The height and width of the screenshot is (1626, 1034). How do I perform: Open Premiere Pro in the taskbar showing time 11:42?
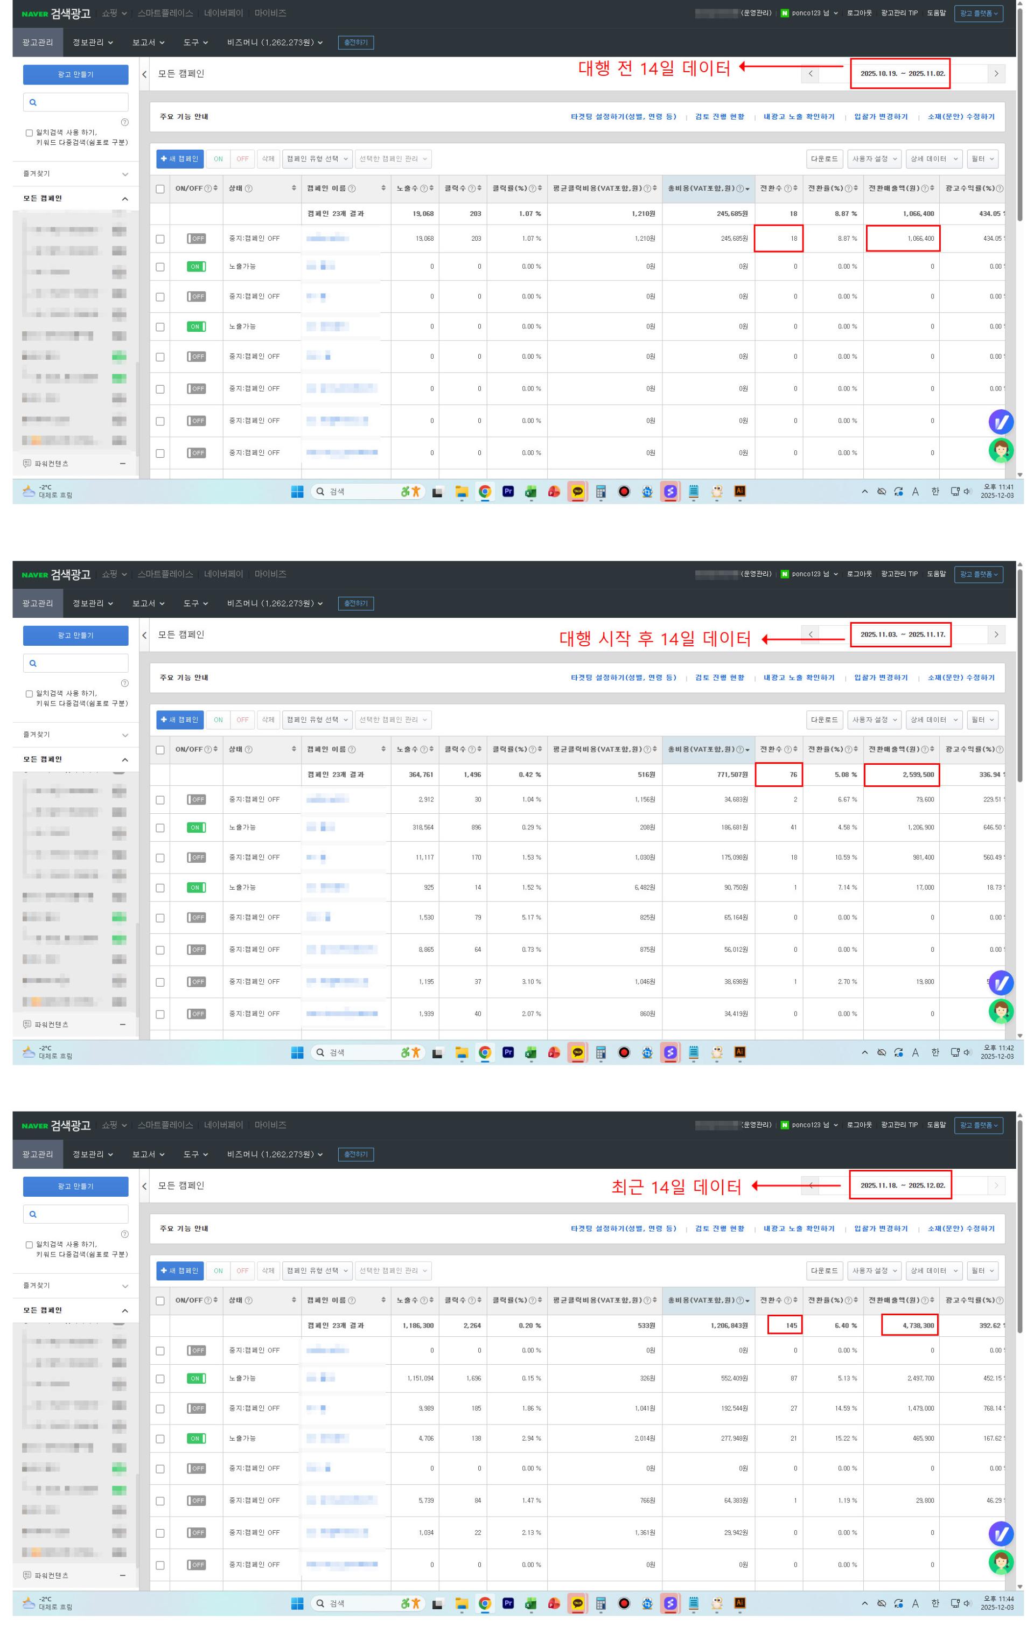pyautogui.click(x=508, y=1052)
